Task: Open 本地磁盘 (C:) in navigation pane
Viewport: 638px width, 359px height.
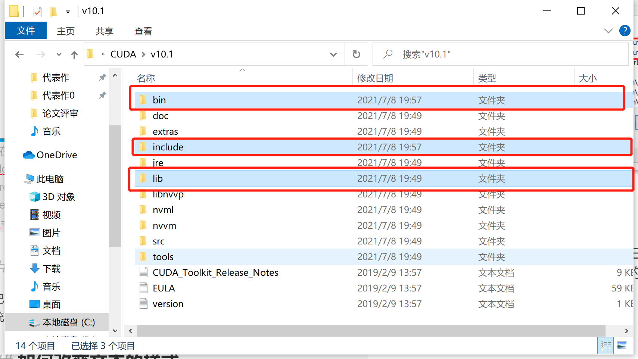Action: pos(68,322)
